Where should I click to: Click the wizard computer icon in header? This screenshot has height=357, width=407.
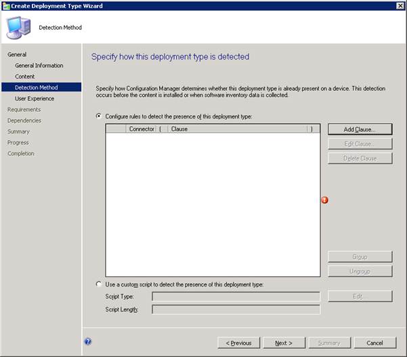pos(17,26)
